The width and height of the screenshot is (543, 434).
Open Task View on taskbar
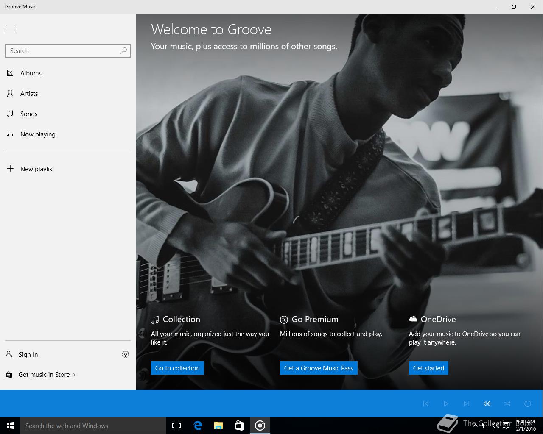tap(176, 426)
